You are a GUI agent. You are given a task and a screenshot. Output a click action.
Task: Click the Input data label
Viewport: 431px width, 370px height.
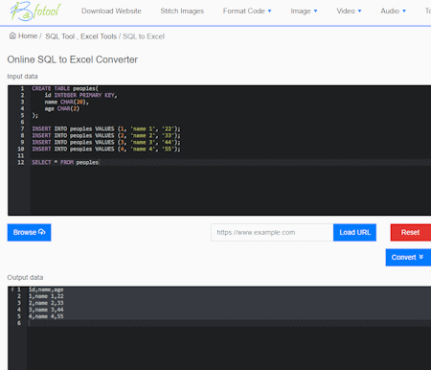tap(22, 77)
